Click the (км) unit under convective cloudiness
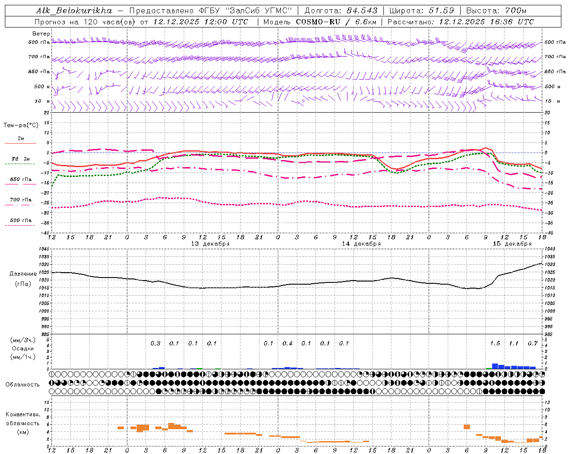Image resolution: width=568 pixels, height=454 pixels. 23,432
